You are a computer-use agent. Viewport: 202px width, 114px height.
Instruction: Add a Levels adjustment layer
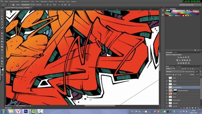[181, 57]
